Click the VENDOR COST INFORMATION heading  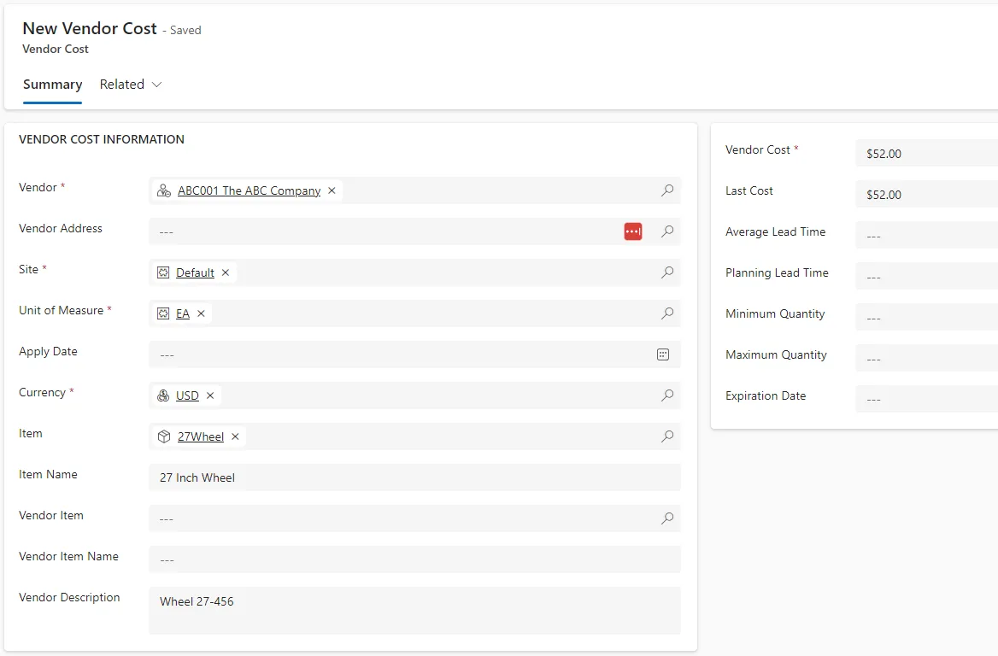[x=102, y=139]
